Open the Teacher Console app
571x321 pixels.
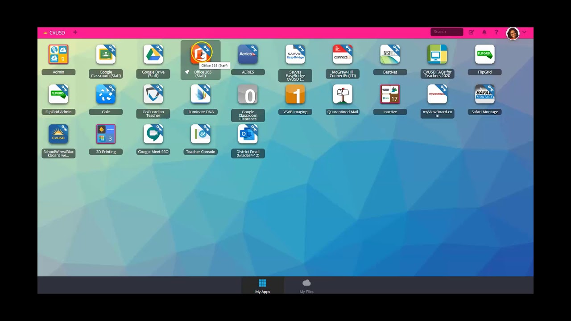[200, 134]
